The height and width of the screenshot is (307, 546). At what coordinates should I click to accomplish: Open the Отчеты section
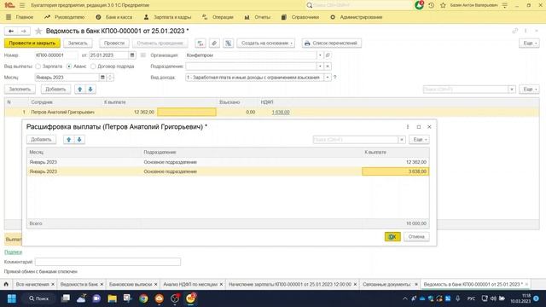[x=258, y=17]
